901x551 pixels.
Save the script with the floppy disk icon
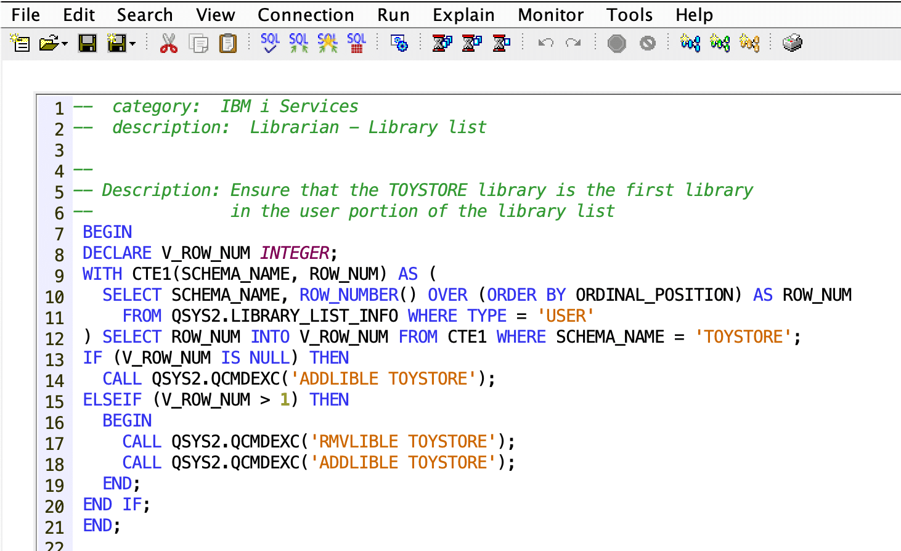click(x=87, y=43)
